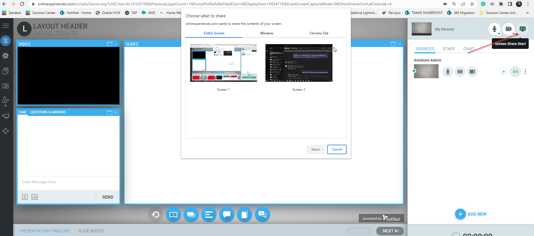This screenshot has height=236, width=534.
Task: Click the browser share page icon
Action: [463, 4]
